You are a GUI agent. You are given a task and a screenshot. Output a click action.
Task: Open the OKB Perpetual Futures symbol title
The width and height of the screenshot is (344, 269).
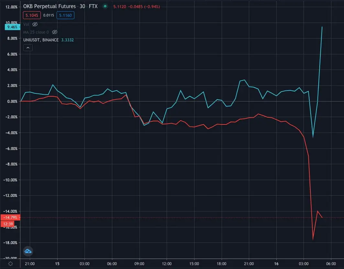point(49,6)
